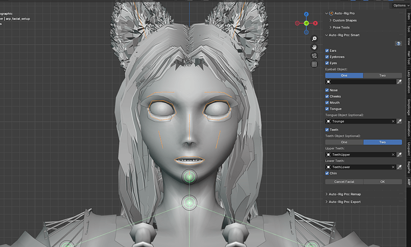
Task: Select the green chin marker on face
Action: (189, 177)
